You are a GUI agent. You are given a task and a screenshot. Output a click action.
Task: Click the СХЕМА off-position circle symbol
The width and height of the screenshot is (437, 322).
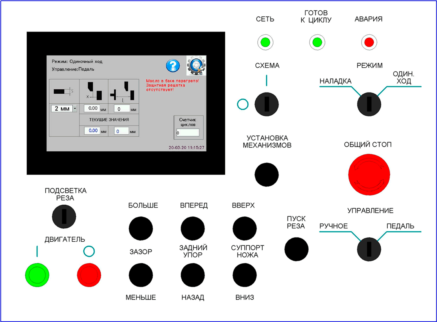coord(243,104)
